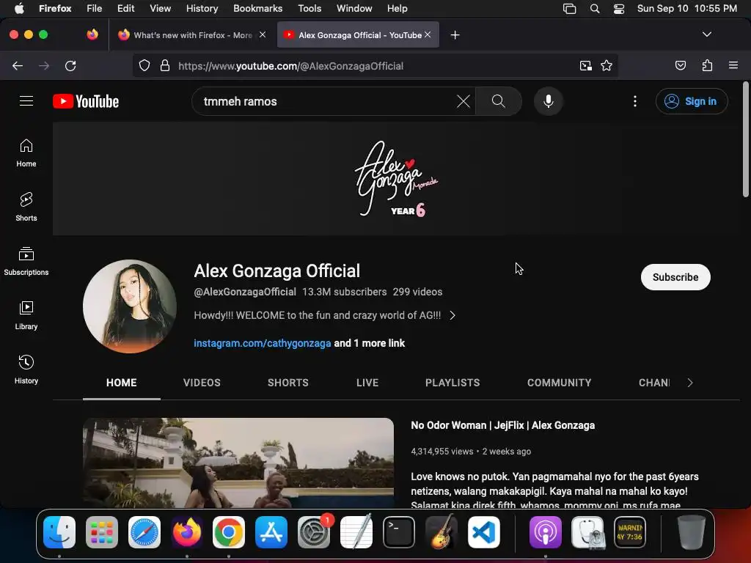Play the featured No Odor Woman thumbnail
The height and width of the screenshot is (563, 751).
coord(238,463)
